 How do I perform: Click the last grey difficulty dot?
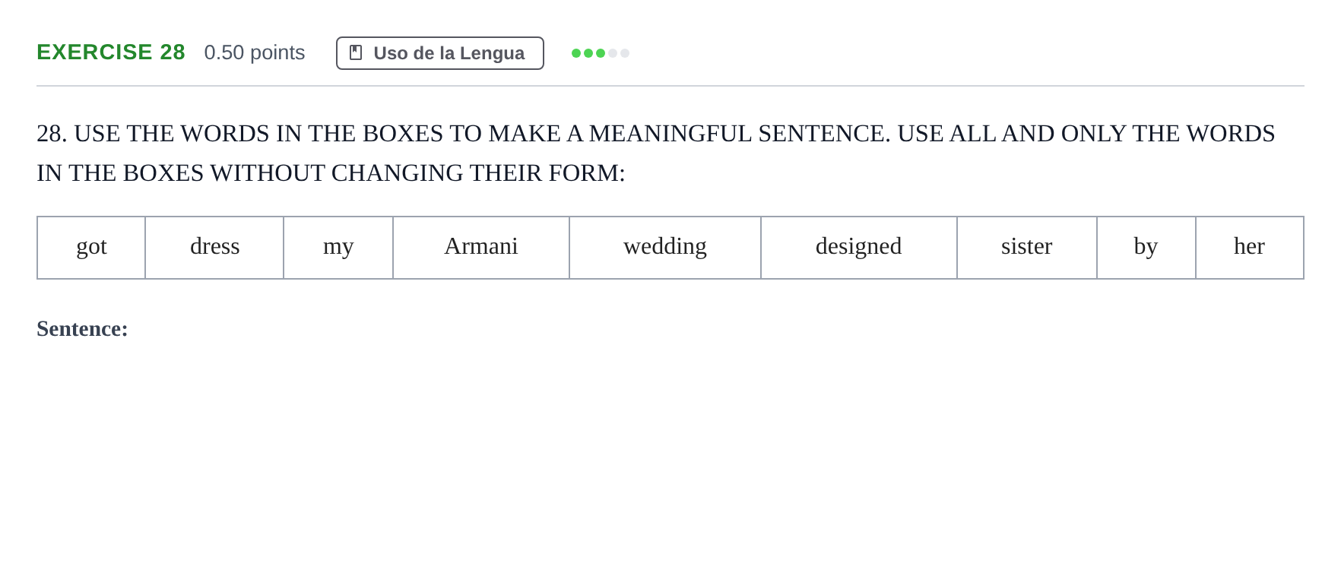625,53
